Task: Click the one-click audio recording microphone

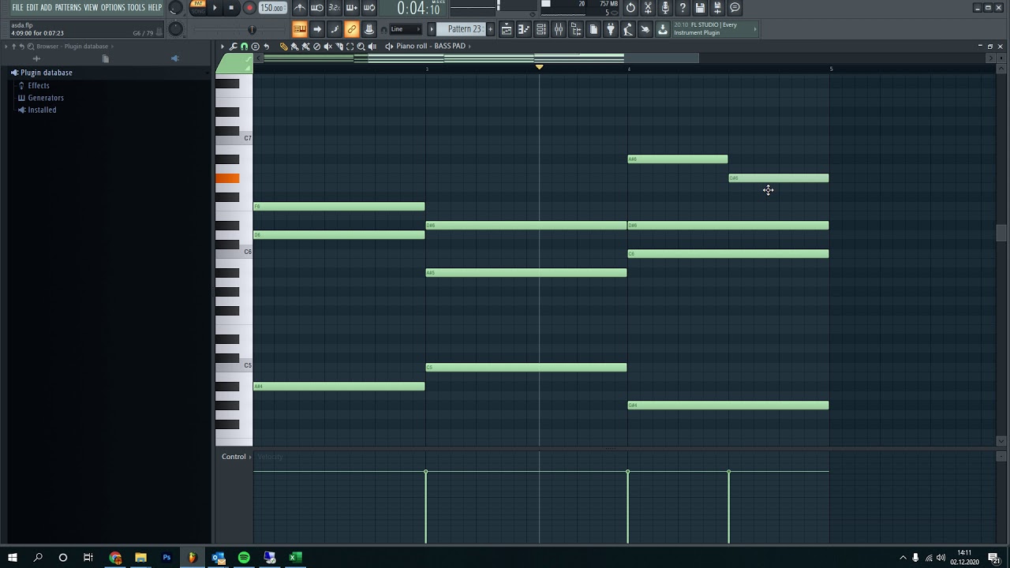Action: (665, 8)
